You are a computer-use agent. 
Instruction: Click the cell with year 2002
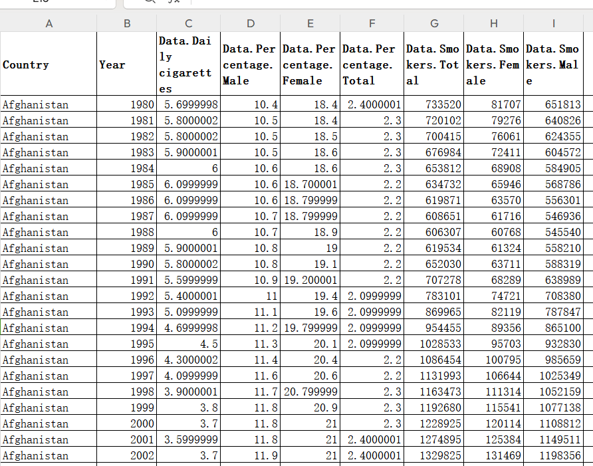click(127, 455)
